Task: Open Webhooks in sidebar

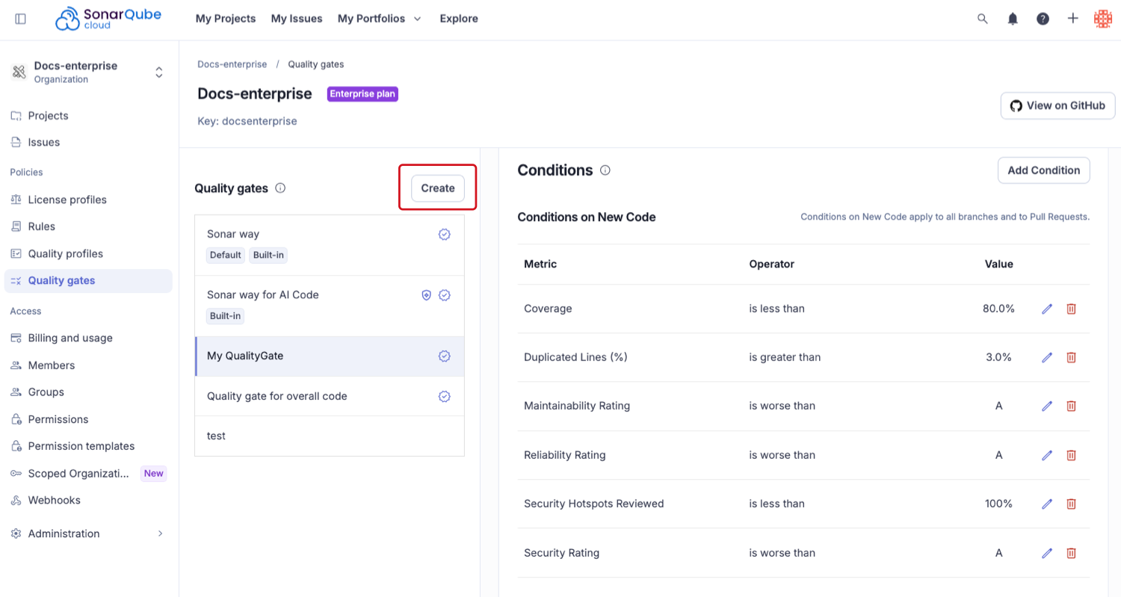Action: point(88,500)
